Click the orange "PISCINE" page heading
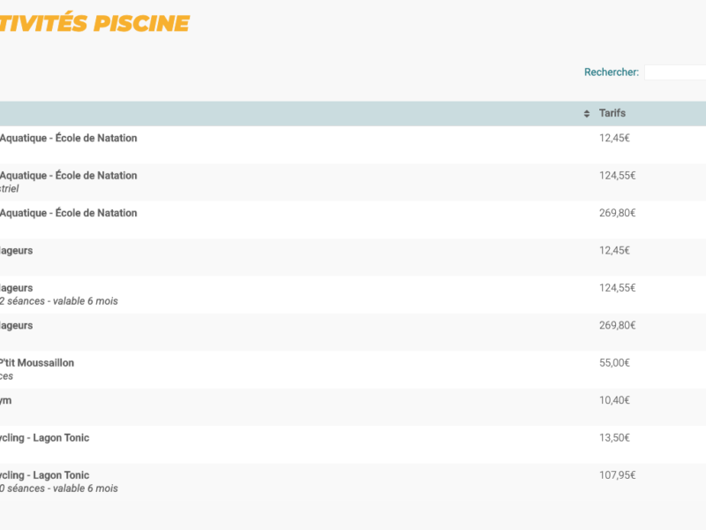Viewport: 706px width, 530px height. point(143,23)
